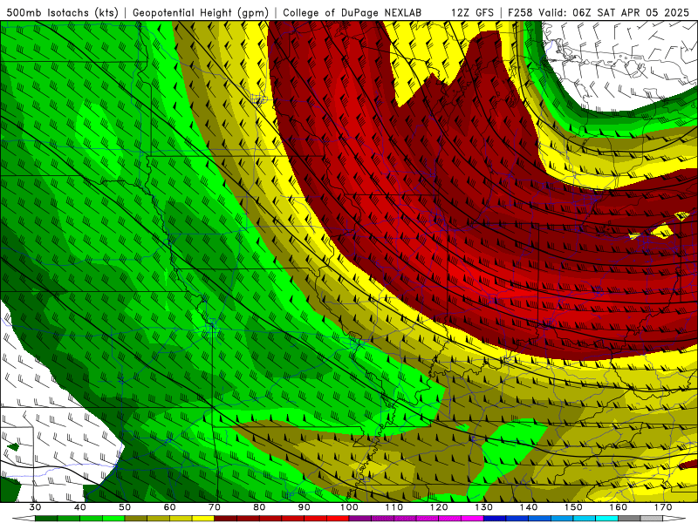Viewport: 698px width, 523px height.
Task: Click the 'F258' forecast hour text
Action: point(522,13)
